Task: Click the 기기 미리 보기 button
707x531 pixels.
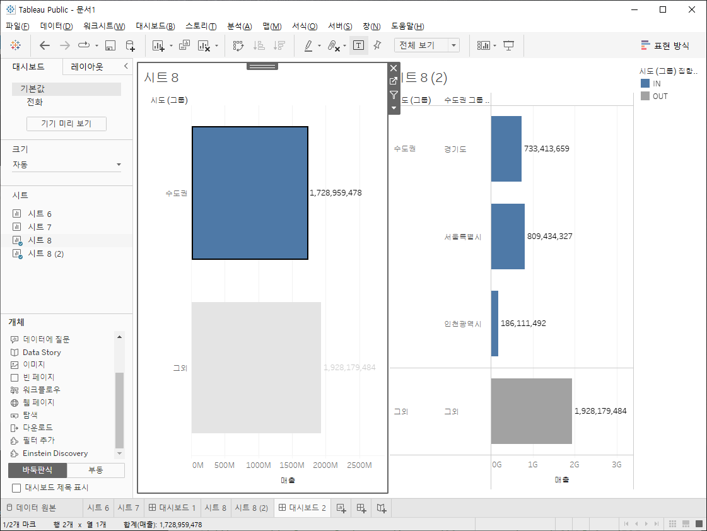Action: point(66,124)
